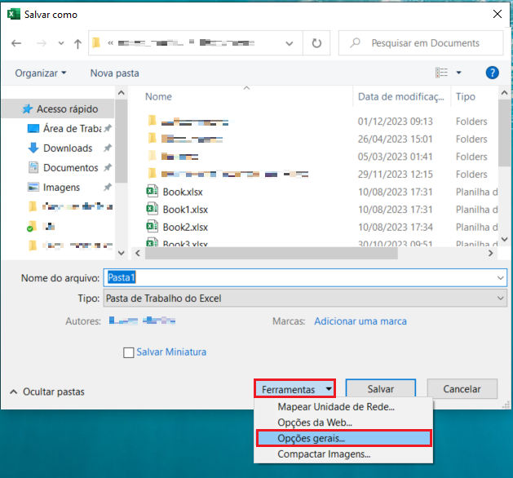Choose Opções da Web menu item
The image size is (513, 478).
point(343,423)
